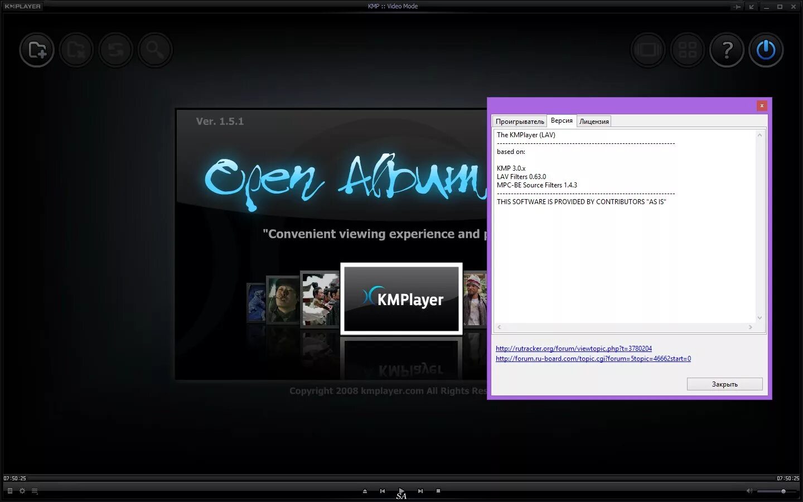
Task: Select the thumbnail of men in robes
Action: pos(320,300)
